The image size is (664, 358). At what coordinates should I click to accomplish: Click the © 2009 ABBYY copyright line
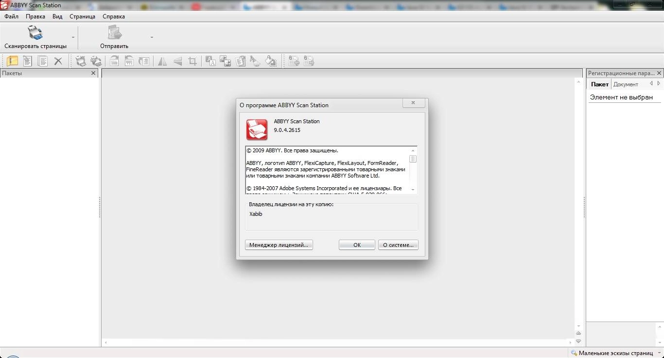click(292, 150)
